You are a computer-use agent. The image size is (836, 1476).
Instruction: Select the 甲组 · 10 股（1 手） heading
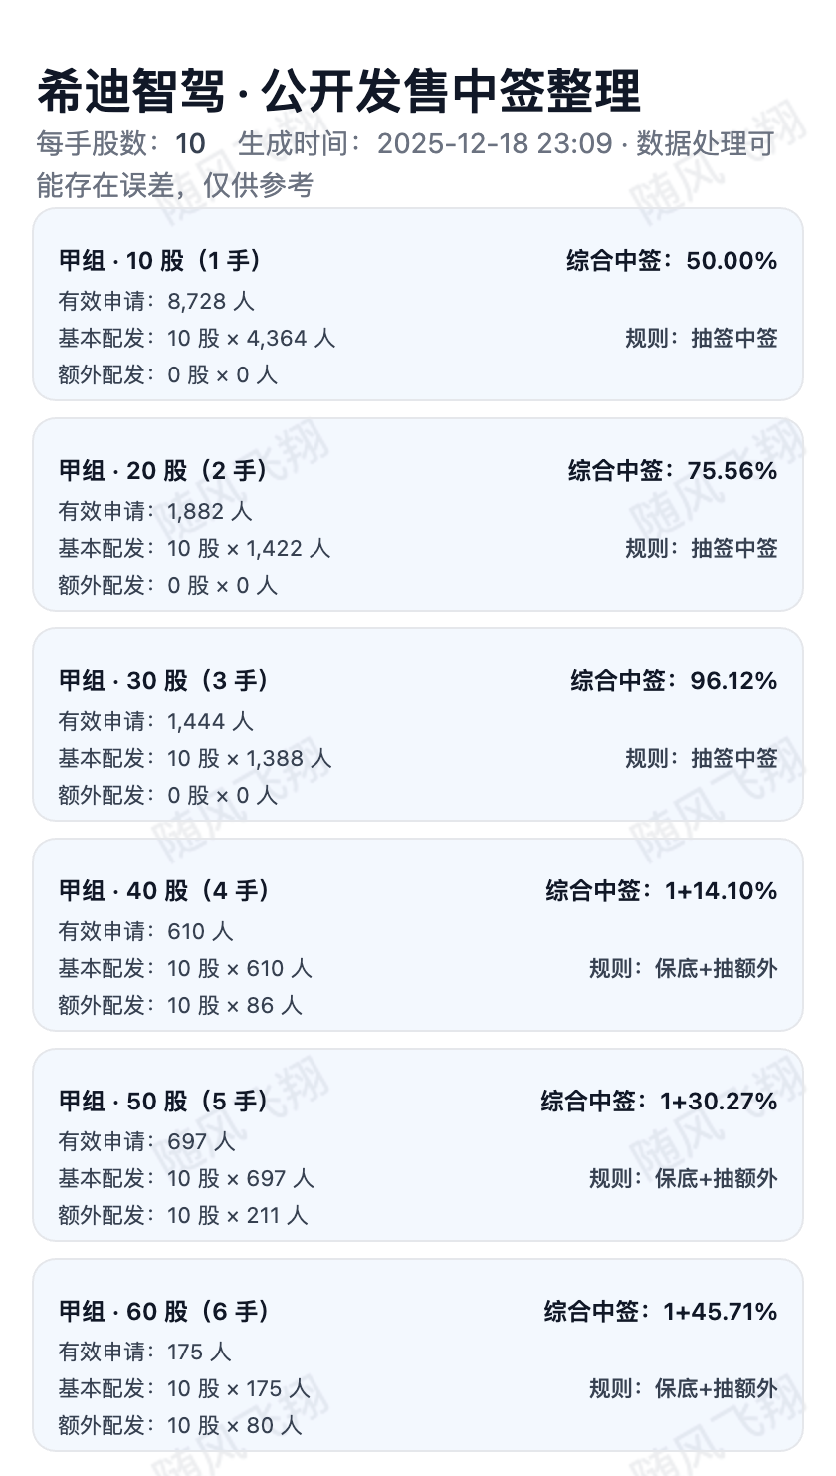tap(161, 261)
